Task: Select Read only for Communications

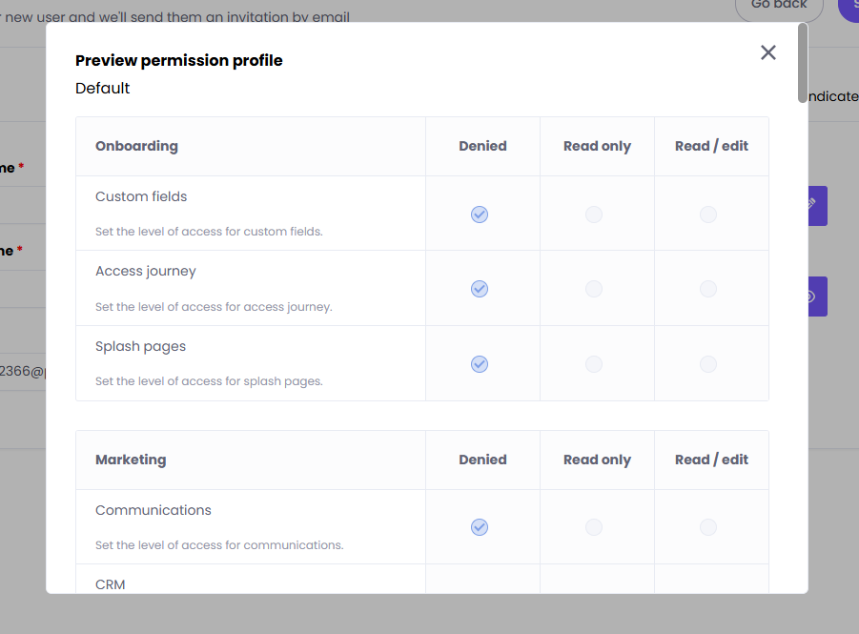Action: click(x=594, y=527)
